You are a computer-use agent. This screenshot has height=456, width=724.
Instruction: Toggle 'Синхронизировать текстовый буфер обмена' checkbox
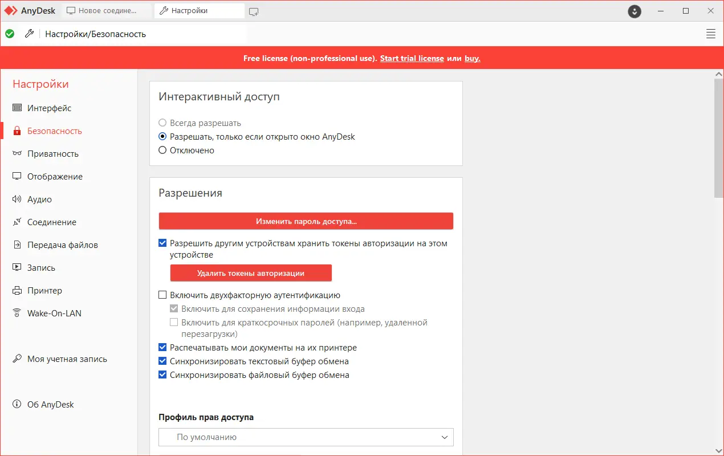(x=162, y=361)
